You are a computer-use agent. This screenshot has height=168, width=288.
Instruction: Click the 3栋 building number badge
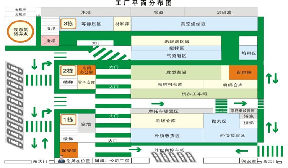point(68,24)
